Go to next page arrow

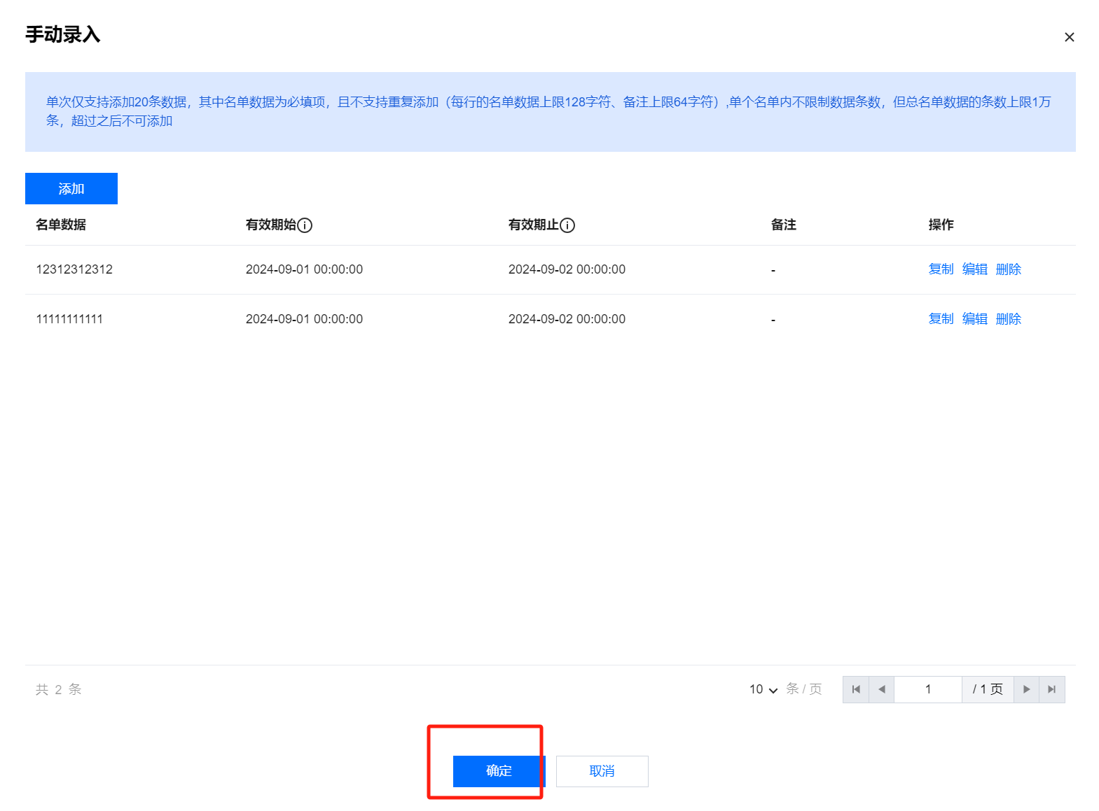coord(1026,689)
